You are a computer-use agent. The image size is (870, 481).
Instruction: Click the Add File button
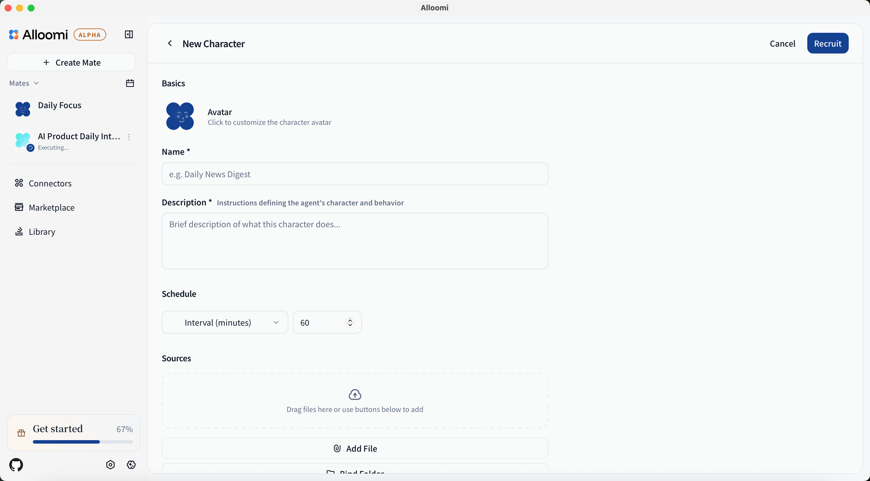(355, 448)
